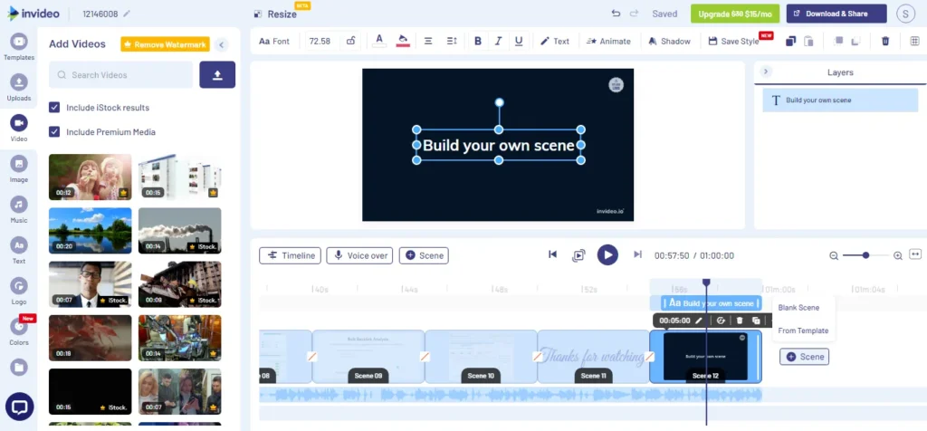The width and height of the screenshot is (927, 431).
Task: Open the Shadow settings
Action: point(669,41)
